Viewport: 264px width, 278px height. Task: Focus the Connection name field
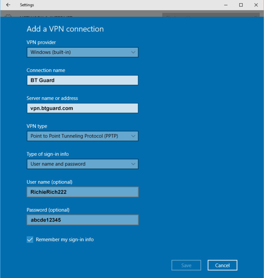pyautogui.click(x=82, y=80)
